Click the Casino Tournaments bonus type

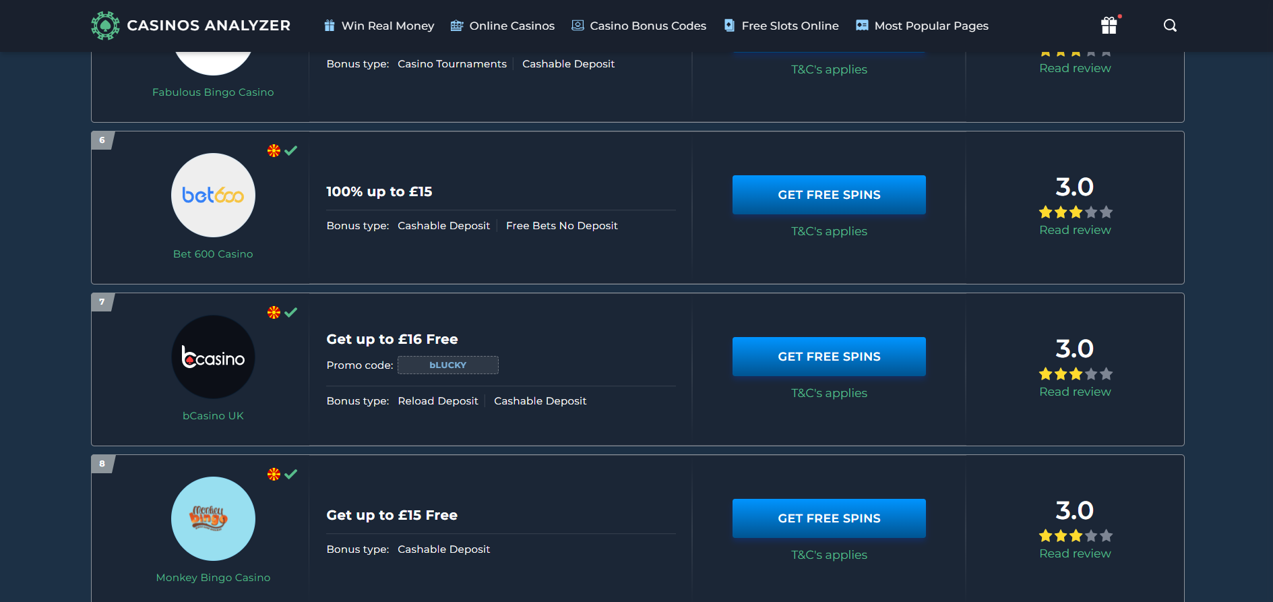(x=452, y=64)
